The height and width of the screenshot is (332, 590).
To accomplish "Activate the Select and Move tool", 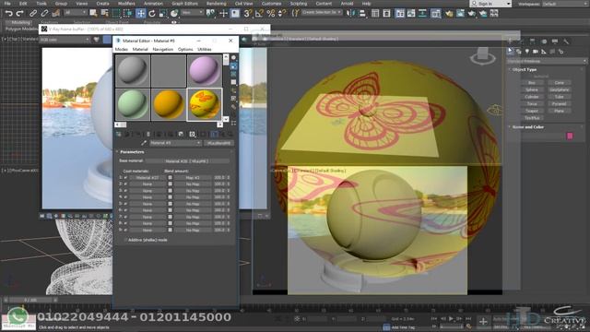I will [140, 13].
